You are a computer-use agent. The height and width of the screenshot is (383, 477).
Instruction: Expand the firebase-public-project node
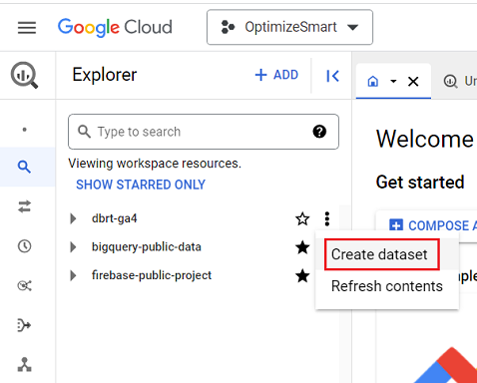pyautogui.click(x=73, y=275)
